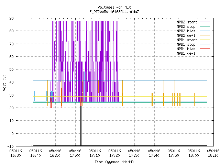
Task: Click the x-axis tick label 16:30
Action: pos(15,155)
